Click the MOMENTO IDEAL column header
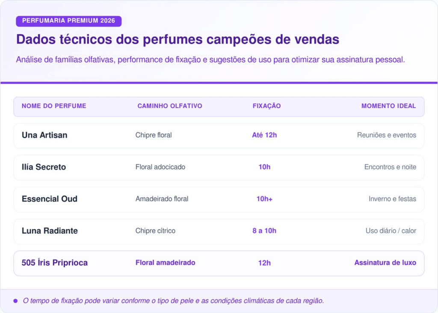The width and height of the screenshot is (438, 313). 388,106
